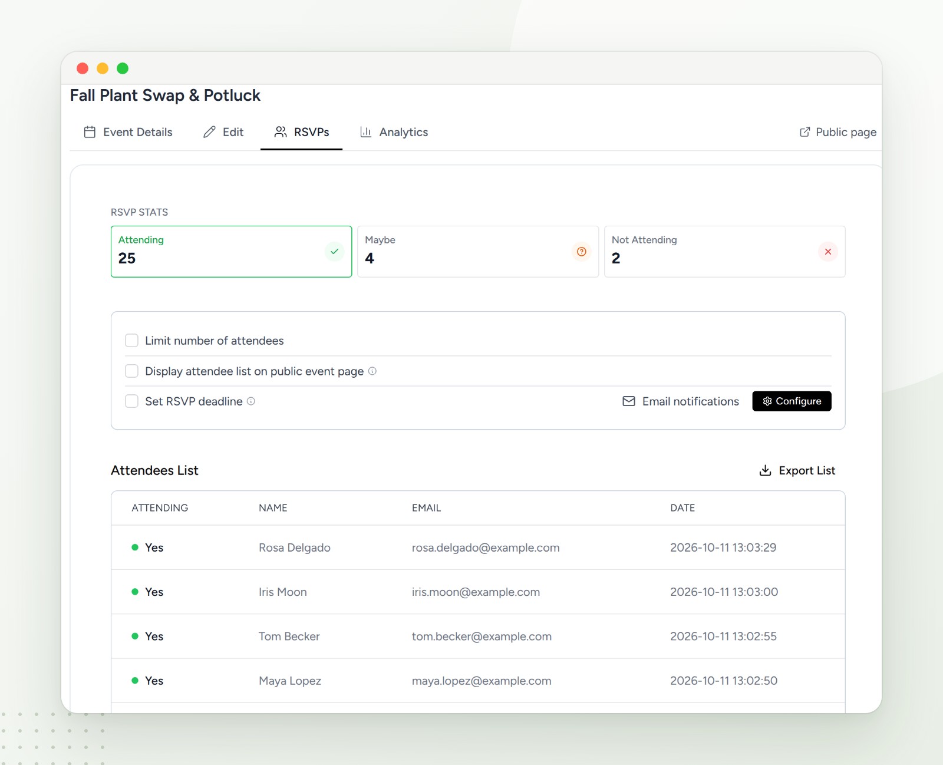Click the orange question icon in Maybe card
This screenshot has width=943, height=765.
(x=582, y=252)
